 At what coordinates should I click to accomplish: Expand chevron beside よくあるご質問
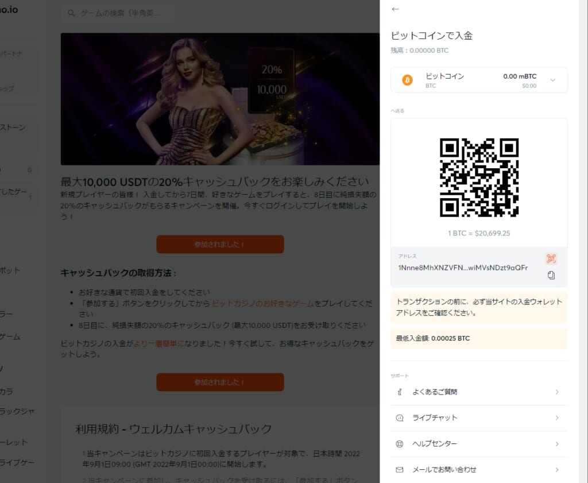coord(557,392)
